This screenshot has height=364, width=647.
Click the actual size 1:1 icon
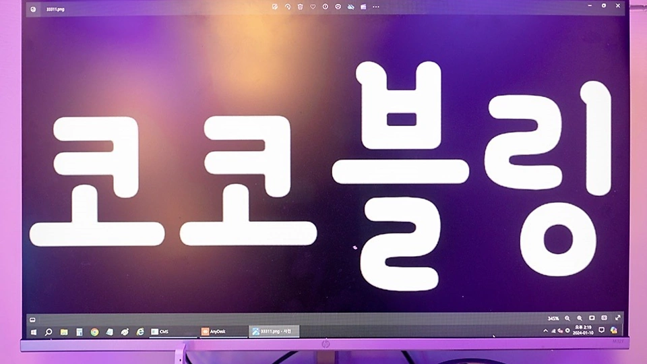coord(605,318)
